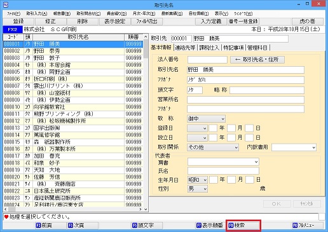328x232 pixels.
Task: Click the list vertical scrollbar down arrow
Action: 146,209
